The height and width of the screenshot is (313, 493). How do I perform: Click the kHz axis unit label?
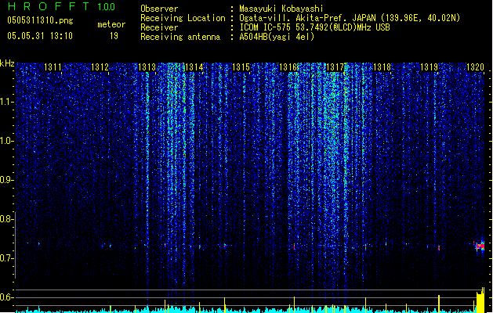click(7, 63)
